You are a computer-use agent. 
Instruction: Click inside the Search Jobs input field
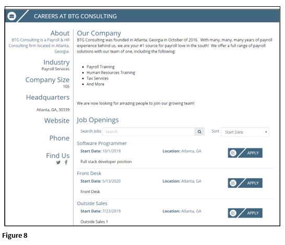point(148,132)
